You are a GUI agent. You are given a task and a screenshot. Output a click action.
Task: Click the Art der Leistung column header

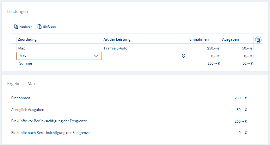pos(117,39)
